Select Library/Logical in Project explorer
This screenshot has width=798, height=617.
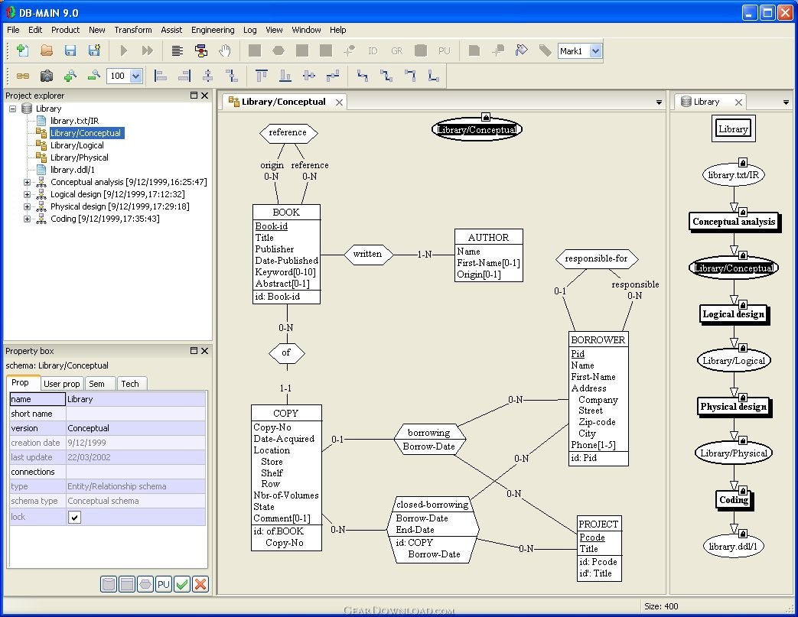77,145
